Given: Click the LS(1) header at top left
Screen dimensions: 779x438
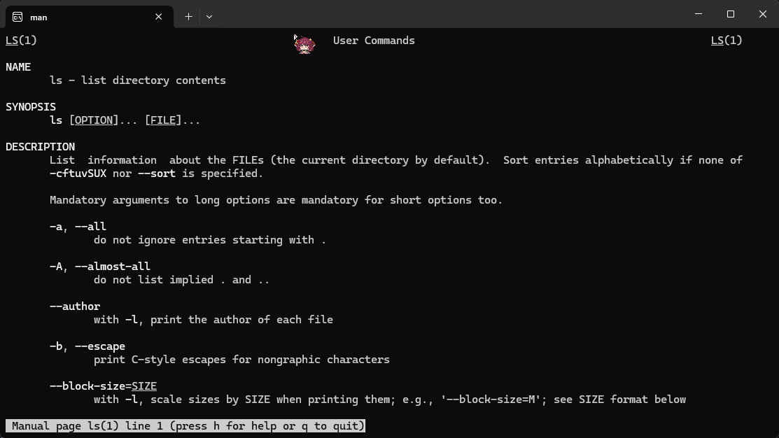Looking at the screenshot, I should pos(21,41).
